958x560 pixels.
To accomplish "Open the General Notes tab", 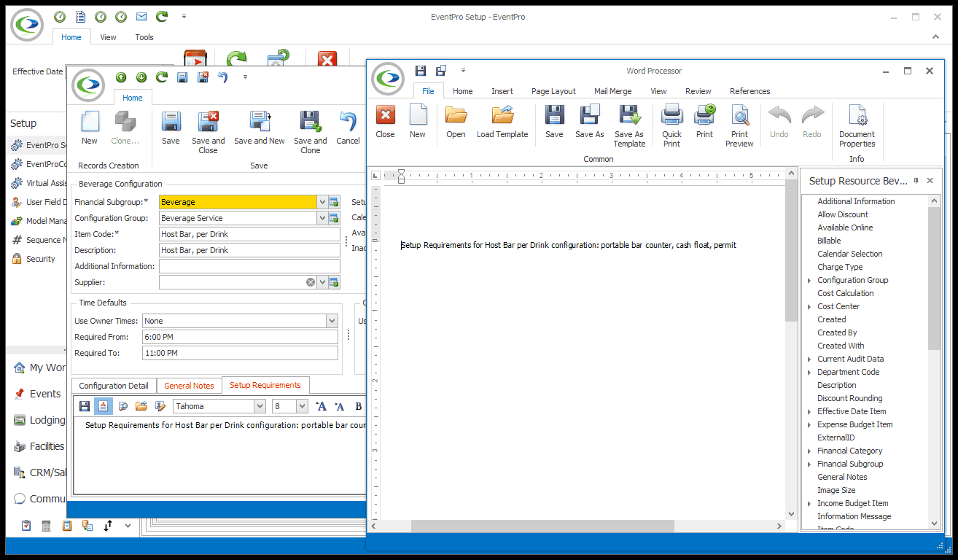I will coord(189,386).
